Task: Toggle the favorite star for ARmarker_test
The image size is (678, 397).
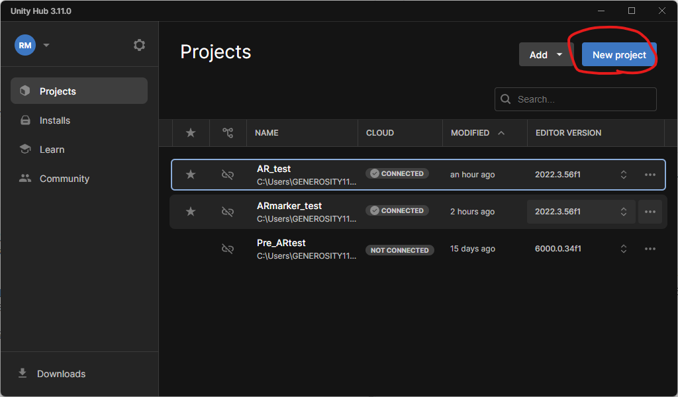Action: coord(191,212)
